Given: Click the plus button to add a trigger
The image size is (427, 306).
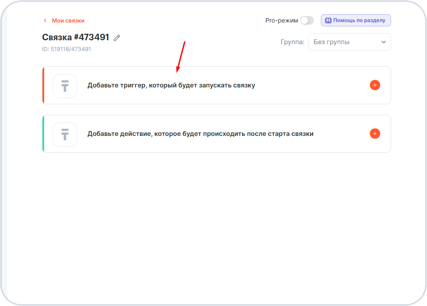Looking at the screenshot, I should (375, 85).
